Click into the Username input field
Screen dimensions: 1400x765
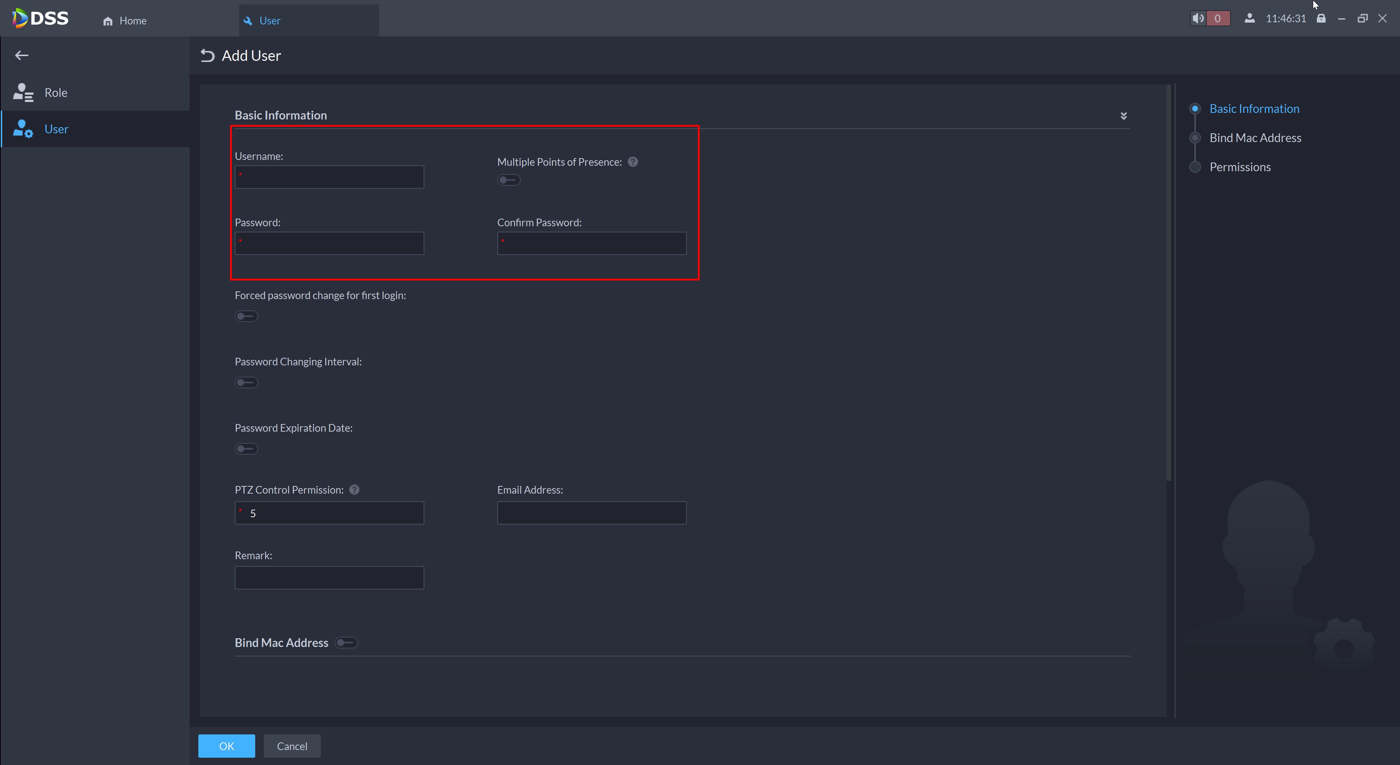click(x=329, y=177)
